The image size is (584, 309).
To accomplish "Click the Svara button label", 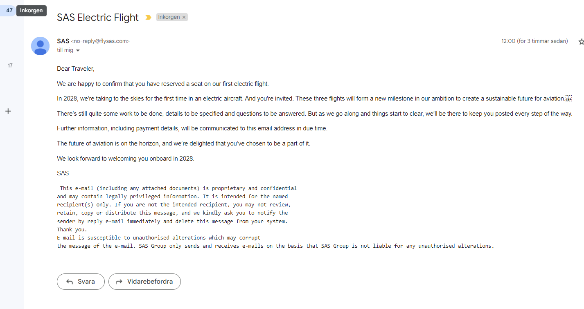I will (86, 282).
